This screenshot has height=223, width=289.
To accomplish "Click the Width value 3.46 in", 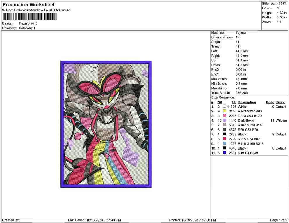I will [281, 17].
